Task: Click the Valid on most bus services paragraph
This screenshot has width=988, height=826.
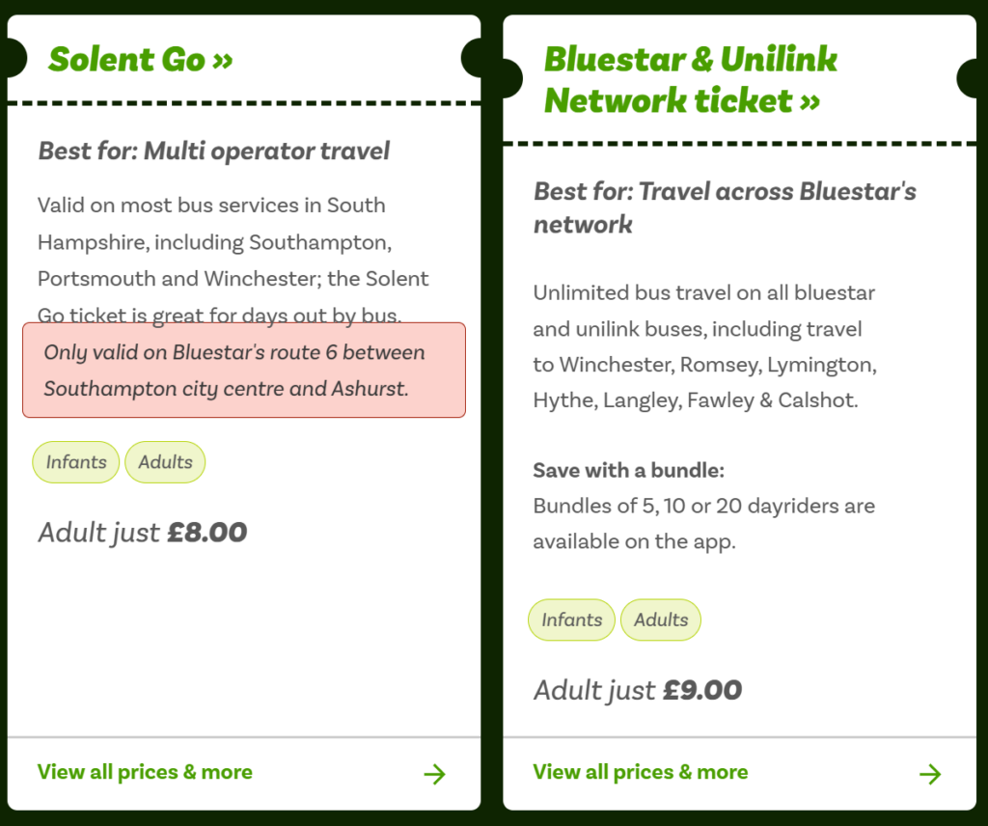Action: point(233,260)
